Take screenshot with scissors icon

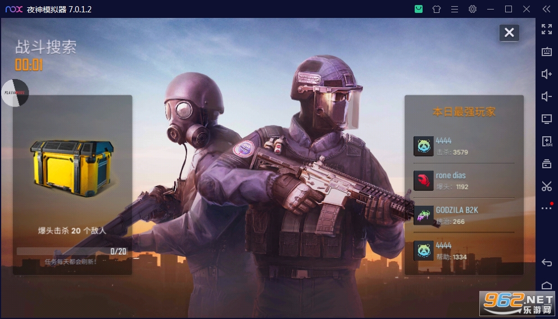click(x=547, y=186)
